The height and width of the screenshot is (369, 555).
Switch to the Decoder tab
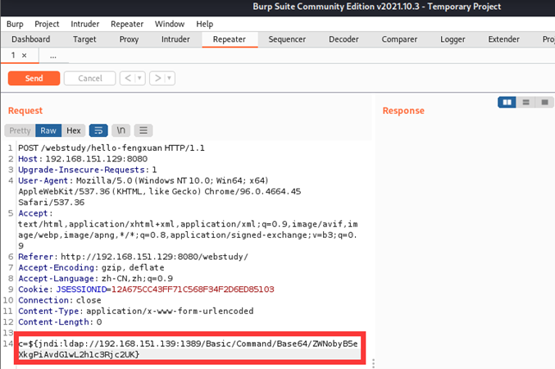pos(343,39)
